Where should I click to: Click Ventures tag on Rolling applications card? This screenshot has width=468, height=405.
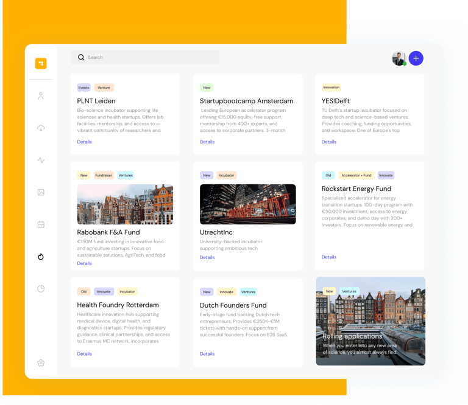click(x=349, y=291)
